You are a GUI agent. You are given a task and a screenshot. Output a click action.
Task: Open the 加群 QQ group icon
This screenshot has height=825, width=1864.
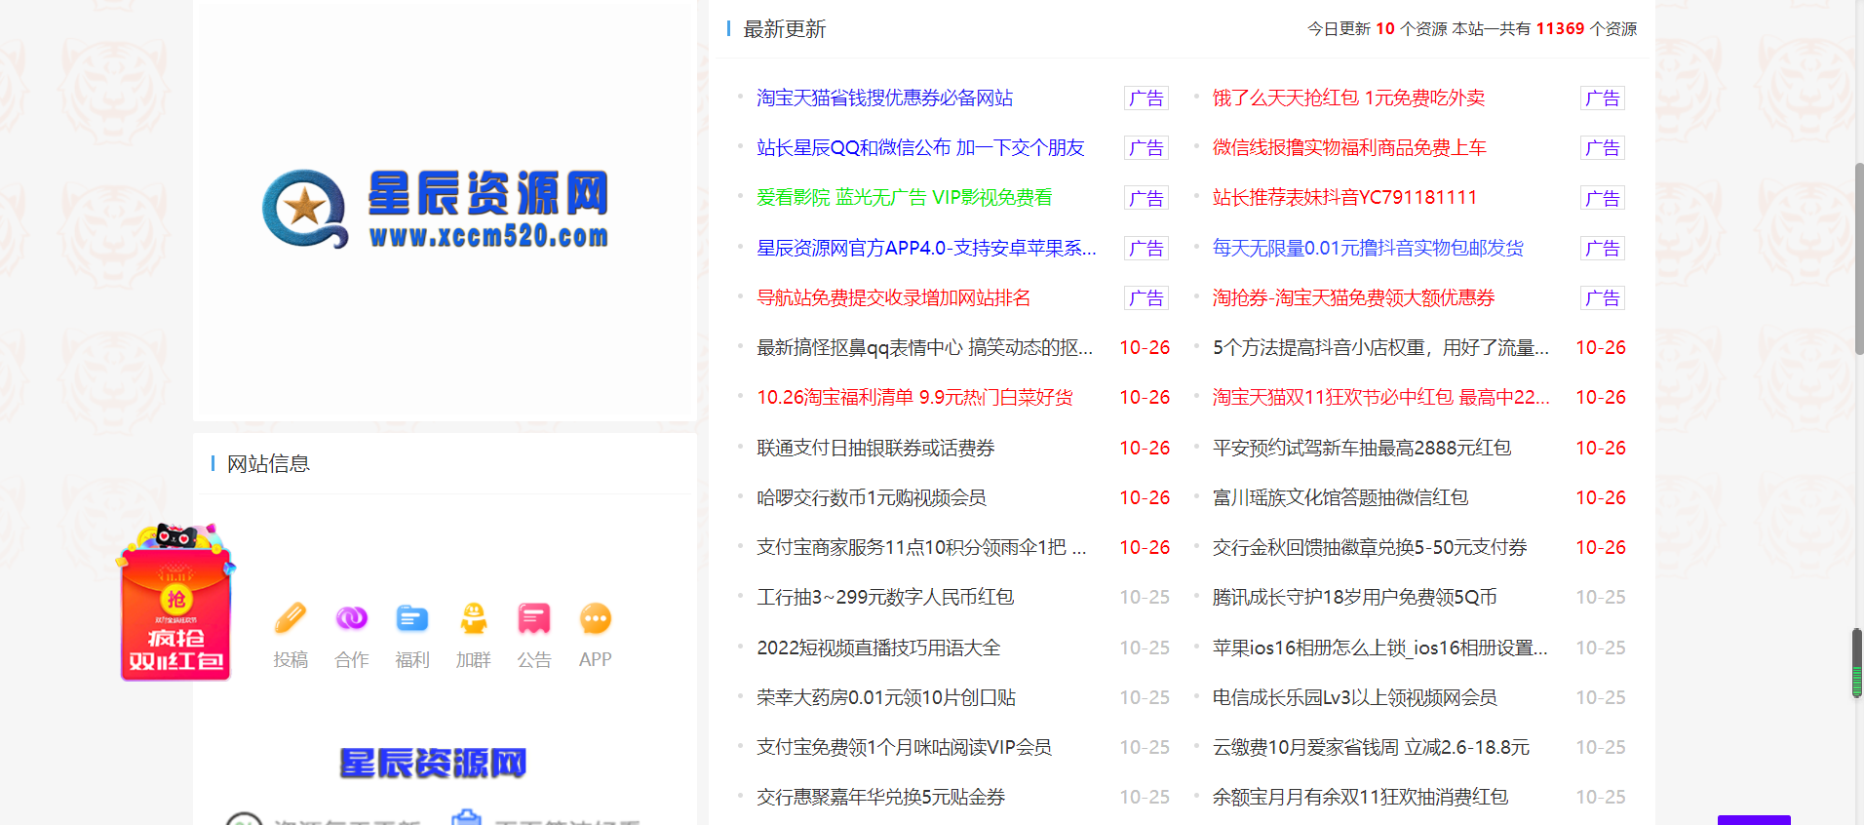pyautogui.click(x=474, y=618)
